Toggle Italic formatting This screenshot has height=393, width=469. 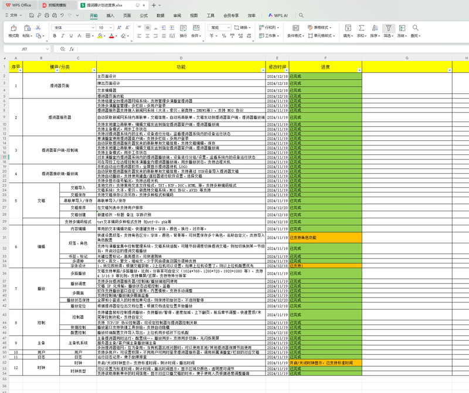[x=63, y=36]
